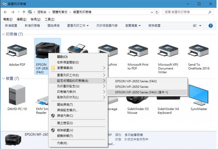
Task: Open the help question mark icon
Action: [210, 26]
